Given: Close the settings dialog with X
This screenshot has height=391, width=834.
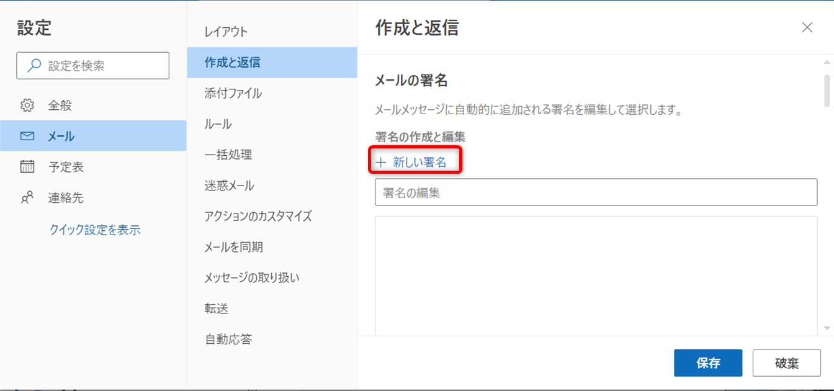Looking at the screenshot, I should [807, 27].
